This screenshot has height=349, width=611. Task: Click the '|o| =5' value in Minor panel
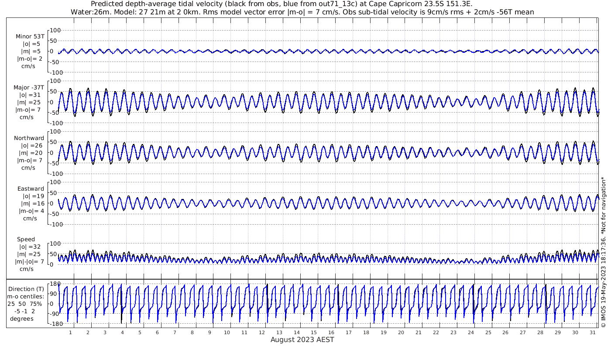31,44
